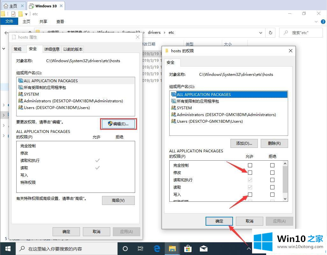Open Microsoft Store taskbar icon
Screen dimensions: 327x255
pyautogui.click(x=188, y=249)
